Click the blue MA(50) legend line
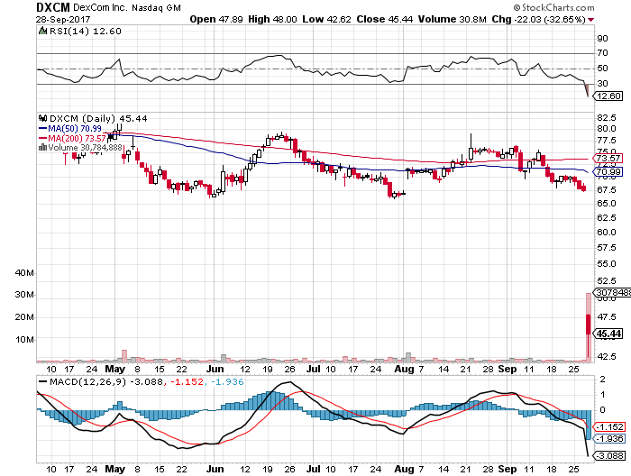The width and height of the screenshot is (631, 476). point(41,128)
